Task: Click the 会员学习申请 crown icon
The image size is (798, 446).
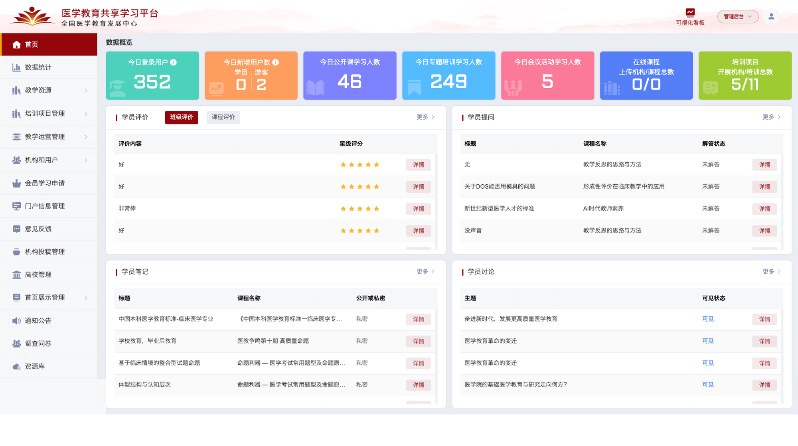Action: click(x=16, y=183)
